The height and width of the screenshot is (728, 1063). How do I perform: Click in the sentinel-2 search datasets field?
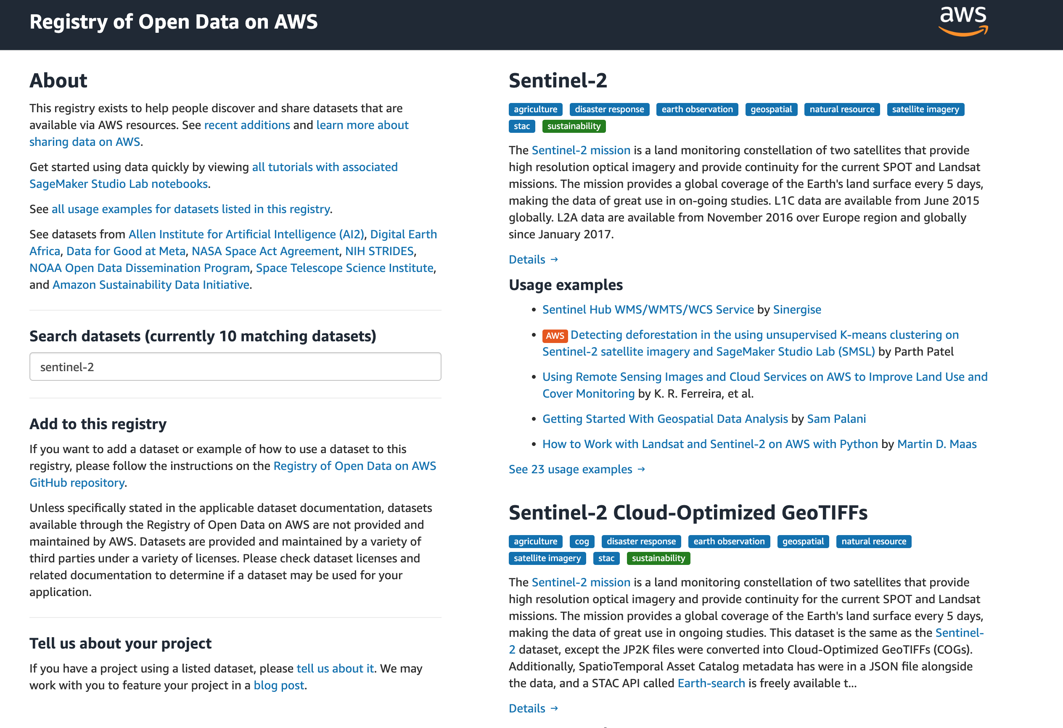point(235,367)
